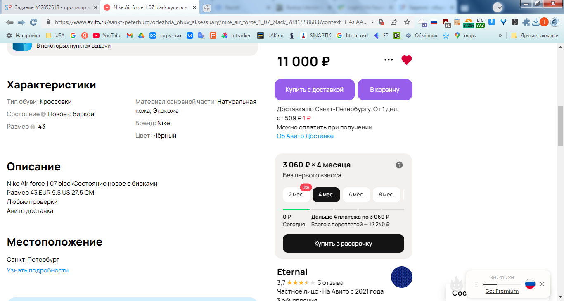The image size is (564, 301).
Task: Click the page vertical scrollbar thumb
Action: 560,126
